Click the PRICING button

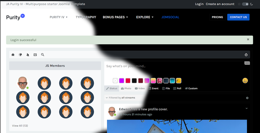217,17
